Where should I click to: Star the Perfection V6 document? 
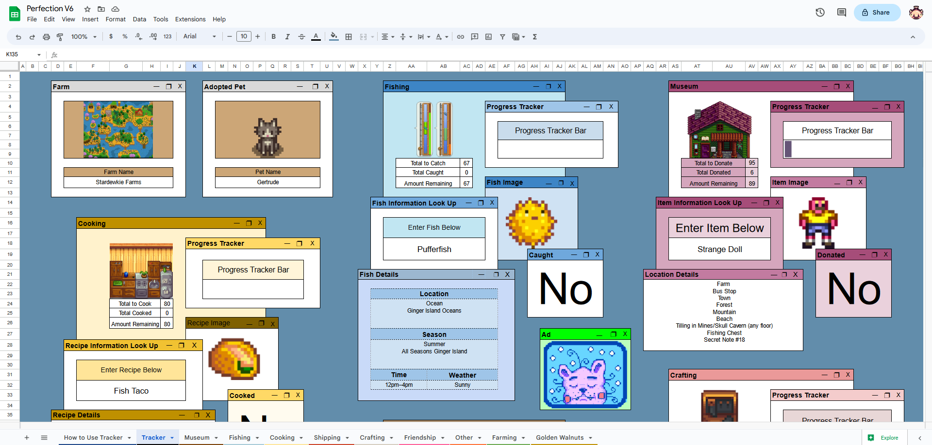click(x=87, y=9)
